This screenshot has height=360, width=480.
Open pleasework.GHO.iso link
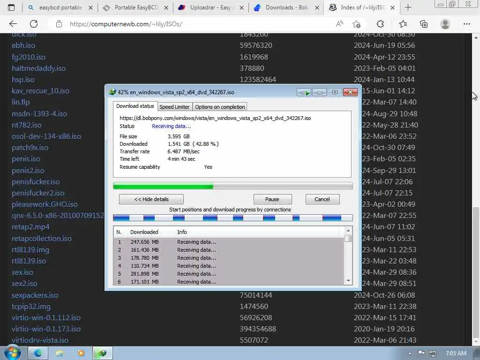tap(45, 204)
